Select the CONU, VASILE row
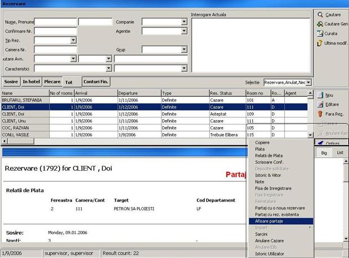The image size is (349, 258). [x=154, y=135]
